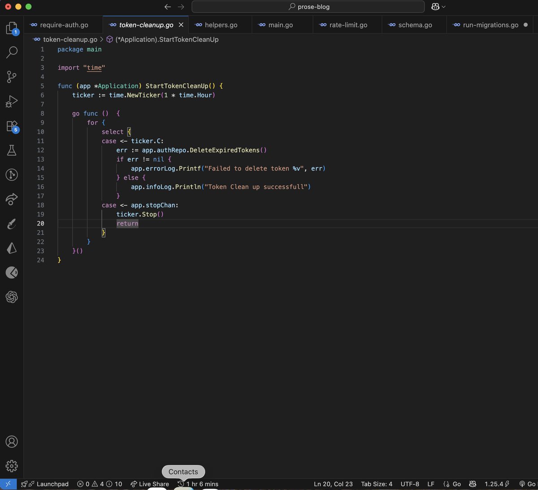The height and width of the screenshot is (490, 538).
Task: Click the cube symbol icon in breadcrumb
Action: click(x=109, y=39)
